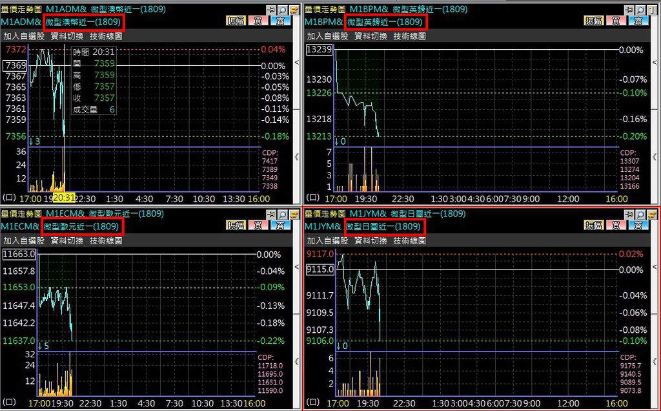Click the (口) icon under M1JYM& chart
Image resolution: width=661 pixels, height=411 pixels.
click(312, 402)
